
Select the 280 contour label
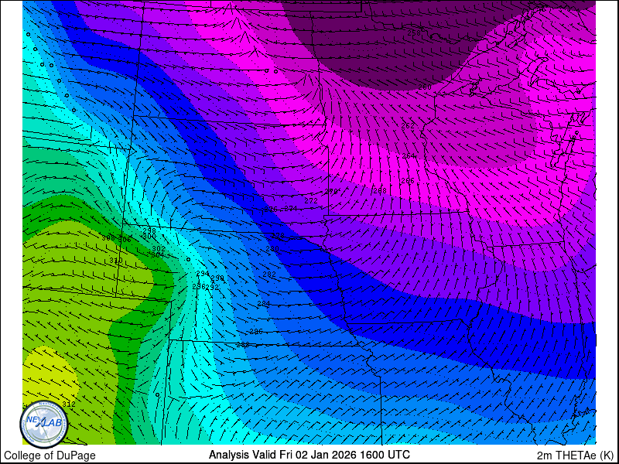click(x=272, y=249)
